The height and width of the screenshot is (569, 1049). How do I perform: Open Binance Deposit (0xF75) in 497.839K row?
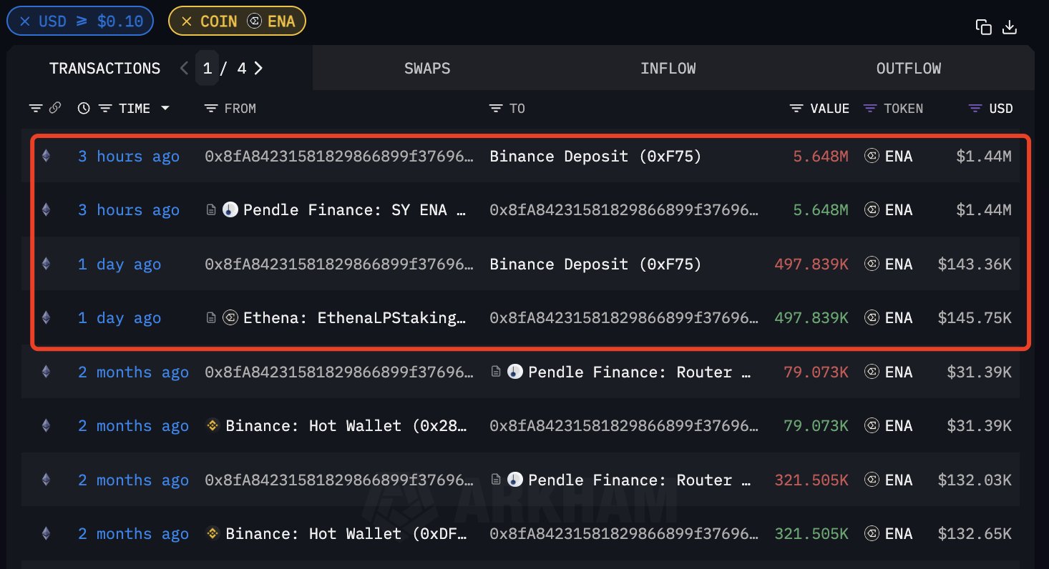coord(595,264)
